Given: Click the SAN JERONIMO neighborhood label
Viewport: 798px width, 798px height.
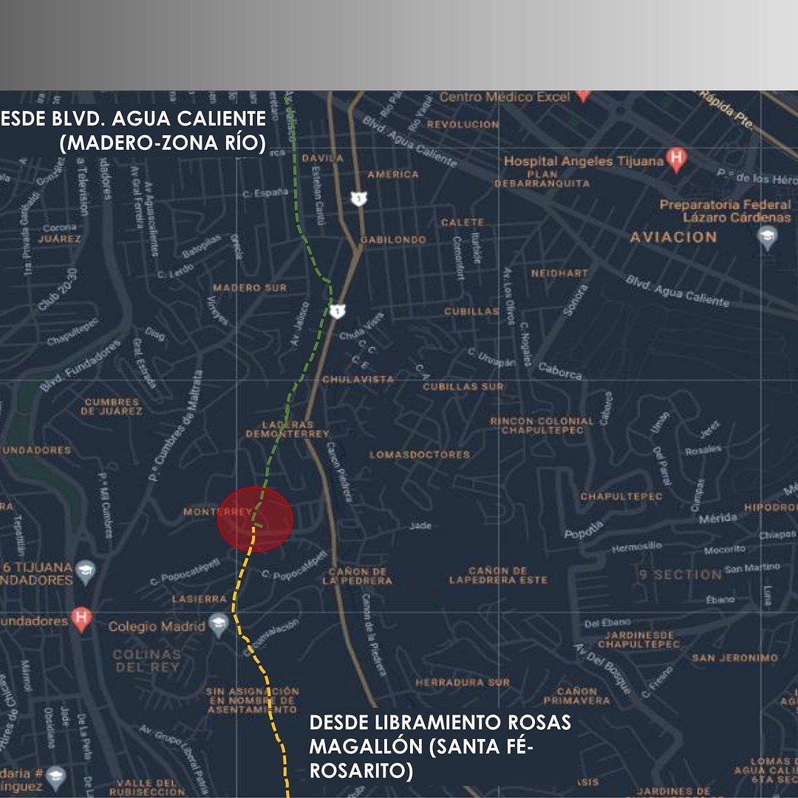Looking at the screenshot, I should point(734,658).
